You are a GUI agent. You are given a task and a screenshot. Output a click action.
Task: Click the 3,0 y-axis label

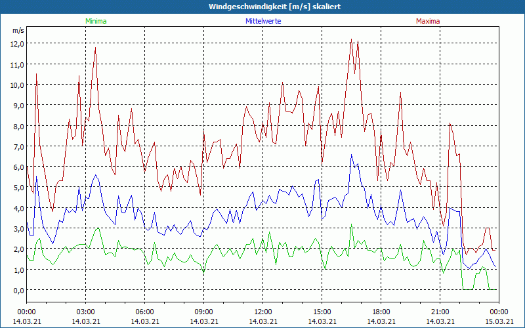20,229
